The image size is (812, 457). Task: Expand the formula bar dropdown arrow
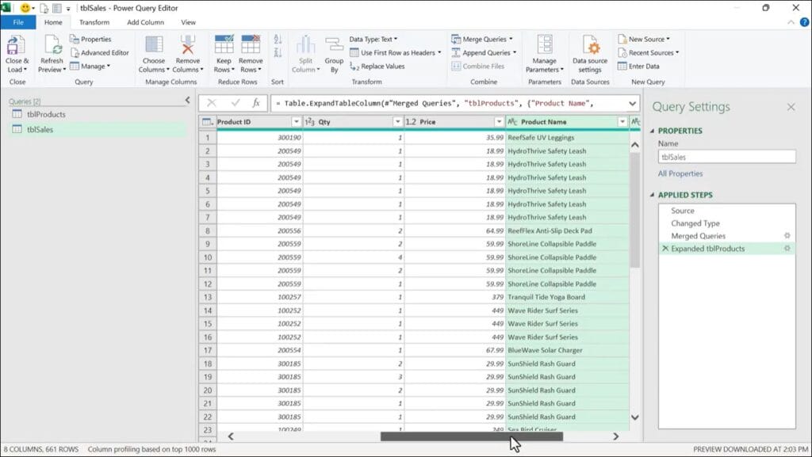pyautogui.click(x=632, y=103)
